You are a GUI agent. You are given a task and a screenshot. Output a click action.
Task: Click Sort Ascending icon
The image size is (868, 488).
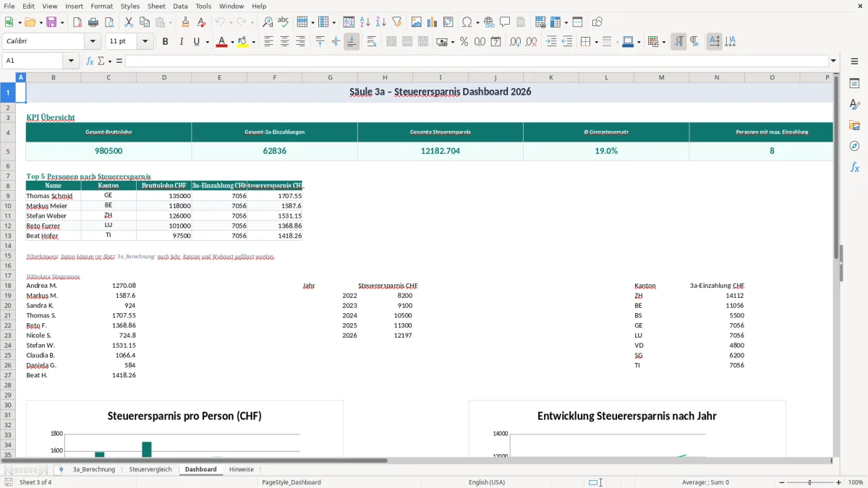pos(365,22)
